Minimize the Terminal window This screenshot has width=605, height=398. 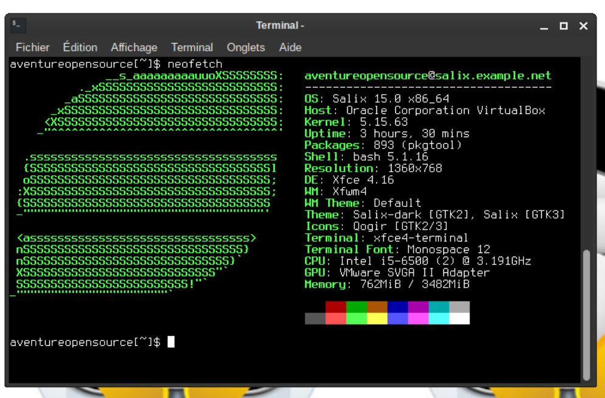pyautogui.click(x=544, y=26)
